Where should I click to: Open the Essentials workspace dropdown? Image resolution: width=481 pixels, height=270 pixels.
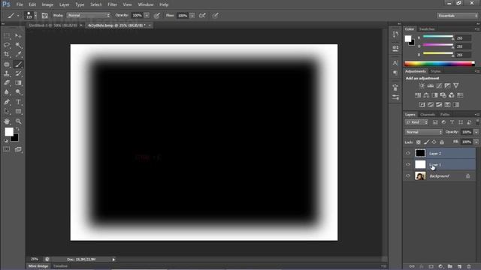point(457,16)
